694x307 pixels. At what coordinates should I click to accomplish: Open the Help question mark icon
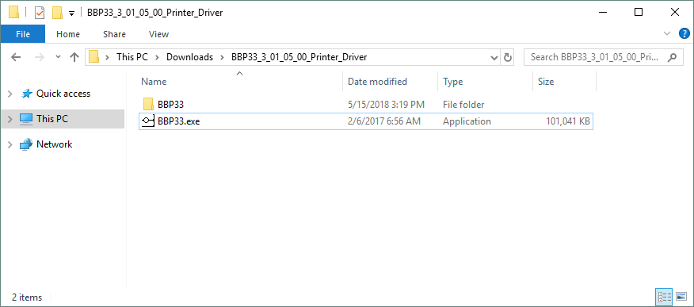pyautogui.click(x=684, y=33)
